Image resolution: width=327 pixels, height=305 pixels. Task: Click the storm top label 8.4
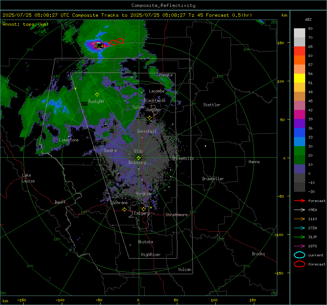tap(99, 46)
